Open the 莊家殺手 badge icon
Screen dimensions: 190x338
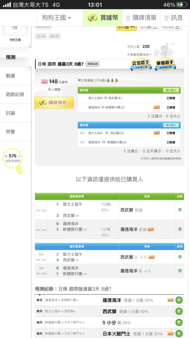[141, 65]
